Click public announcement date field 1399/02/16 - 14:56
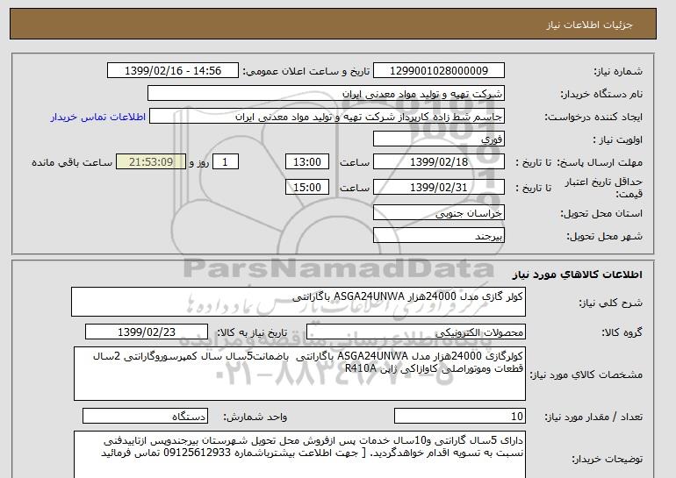This screenshot has height=478, width=676. [x=172, y=71]
